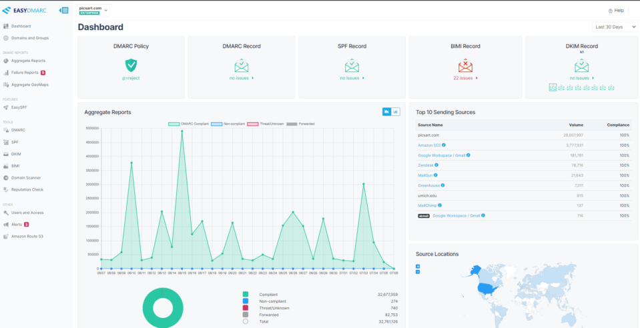Click the Source Name column header
640x328 pixels.
point(430,125)
